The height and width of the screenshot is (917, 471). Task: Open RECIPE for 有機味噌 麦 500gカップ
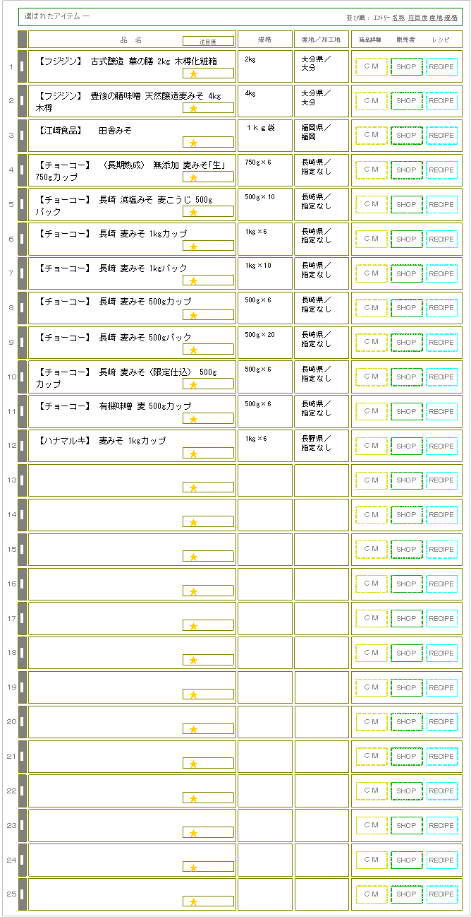442,411
